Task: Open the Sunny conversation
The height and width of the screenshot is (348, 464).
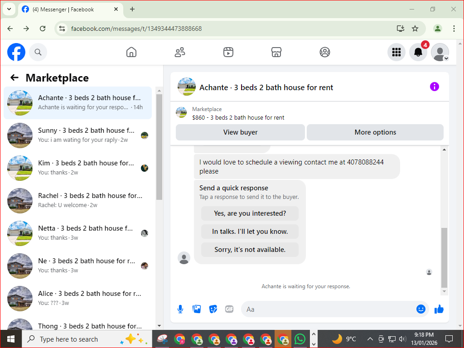Action: coord(78,135)
